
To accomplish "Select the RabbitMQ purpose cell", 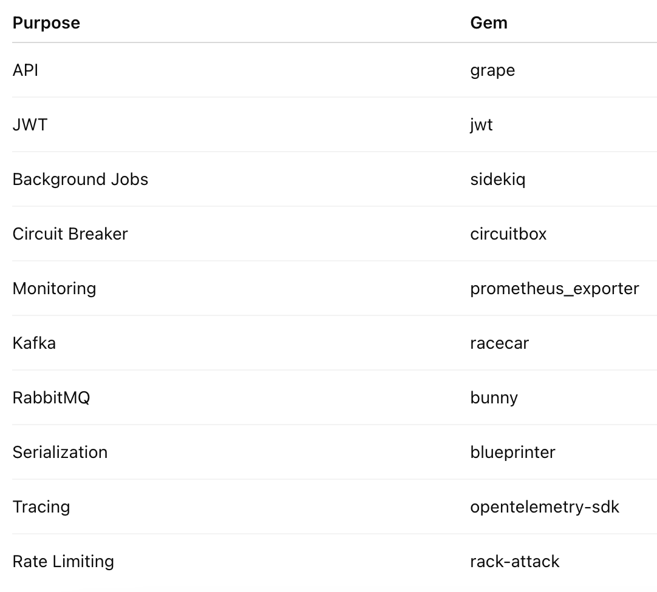I will 51,398.
